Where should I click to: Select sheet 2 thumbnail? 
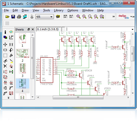click(23, 53)
